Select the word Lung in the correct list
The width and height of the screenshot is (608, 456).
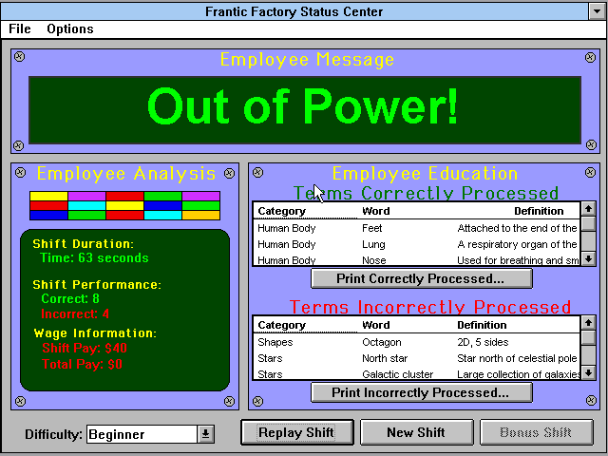click(x=373, y=245)
